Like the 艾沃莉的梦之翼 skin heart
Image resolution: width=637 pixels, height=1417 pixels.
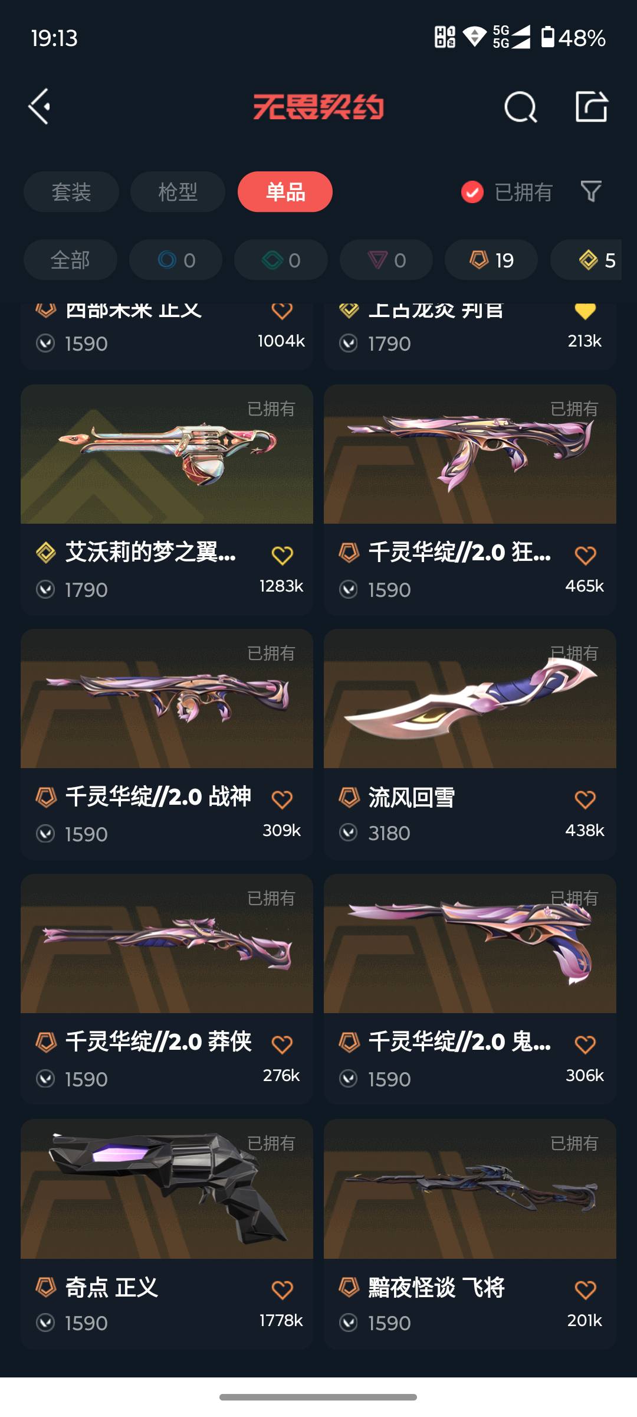282,555
